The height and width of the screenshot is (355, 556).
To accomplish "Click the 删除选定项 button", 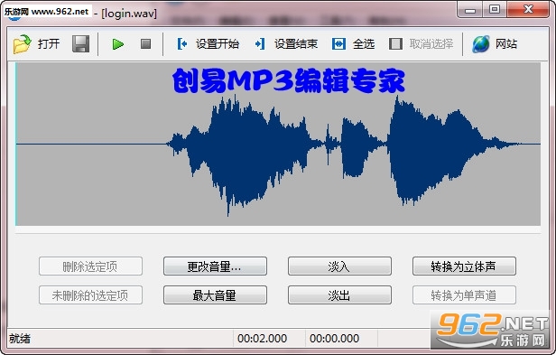I will 90,266.
